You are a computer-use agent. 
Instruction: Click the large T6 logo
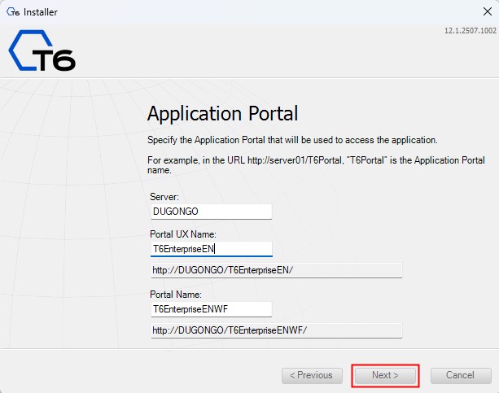tap(42, 50)
